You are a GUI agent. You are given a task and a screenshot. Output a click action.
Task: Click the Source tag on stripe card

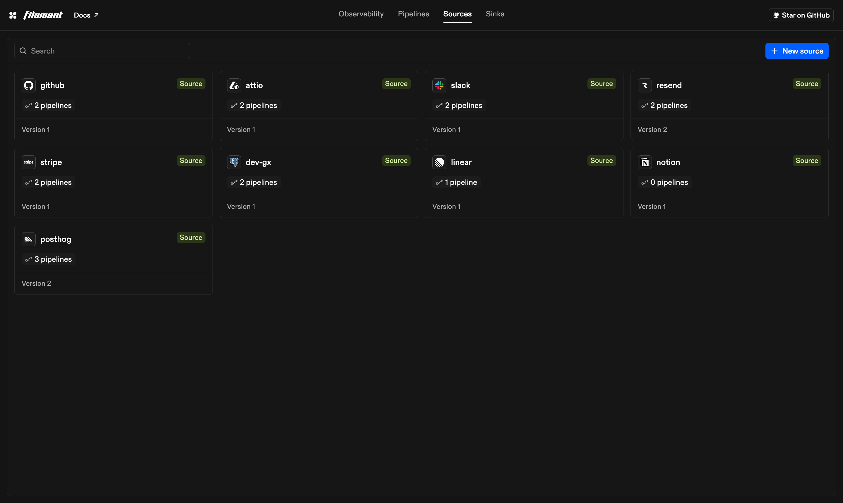pos(191,161)
